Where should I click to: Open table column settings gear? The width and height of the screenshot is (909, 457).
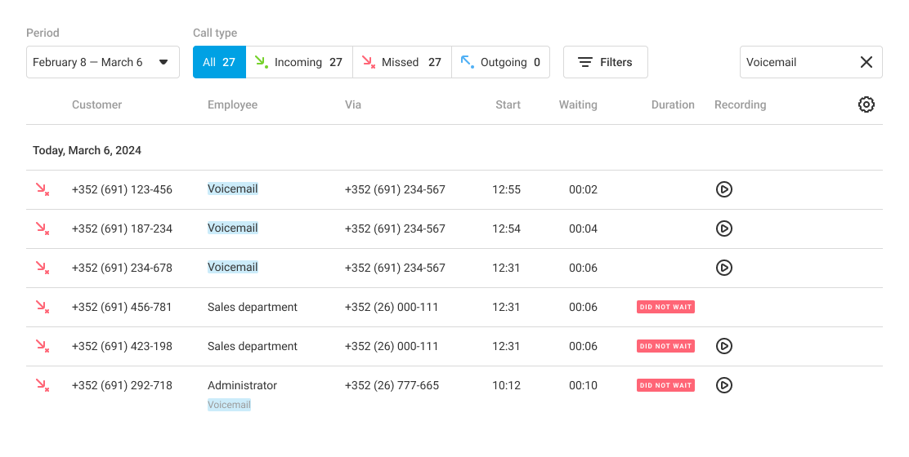[x=866, y=104]
